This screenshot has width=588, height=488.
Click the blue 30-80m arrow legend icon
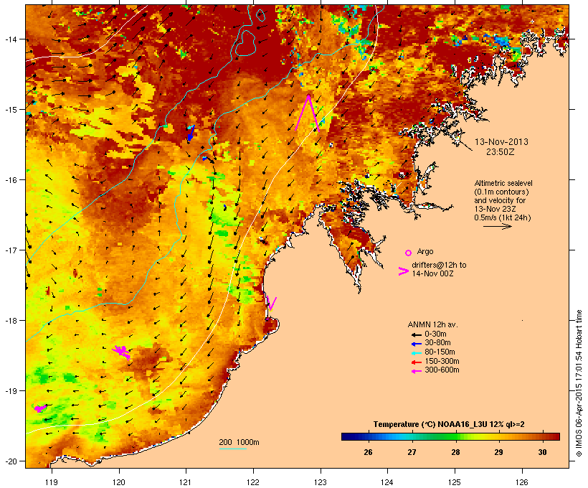tap(416, 344)
